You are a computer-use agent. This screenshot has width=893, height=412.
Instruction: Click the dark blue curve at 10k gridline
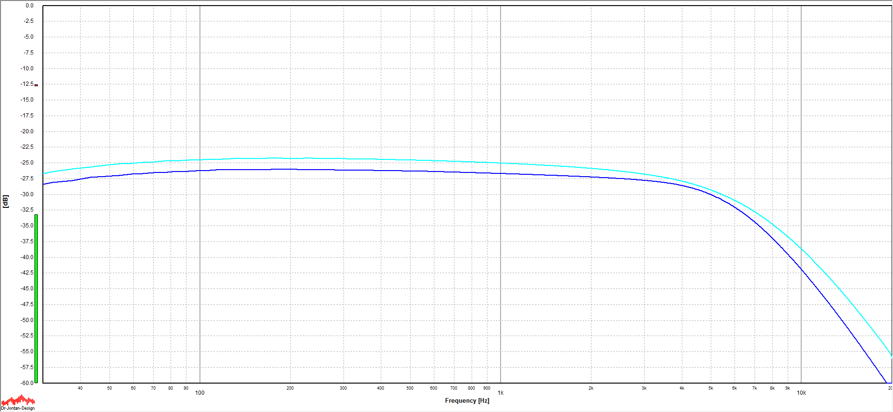pyautogui.click(x=801, y=268)
